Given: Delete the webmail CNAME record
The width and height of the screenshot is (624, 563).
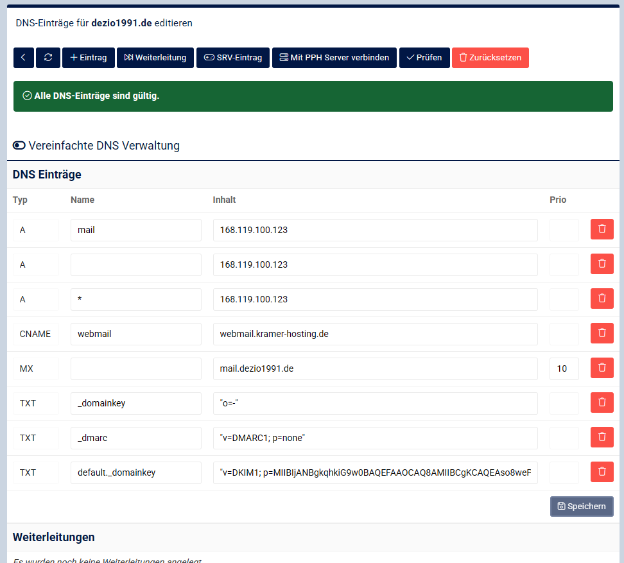Looking at the screenshot, I should [x=602, y=333].
